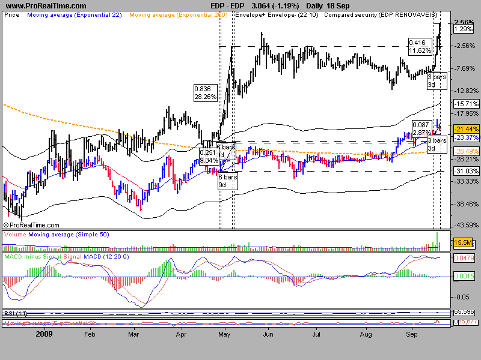Click the 0.416 11.62% annotation box

(420, 47)
